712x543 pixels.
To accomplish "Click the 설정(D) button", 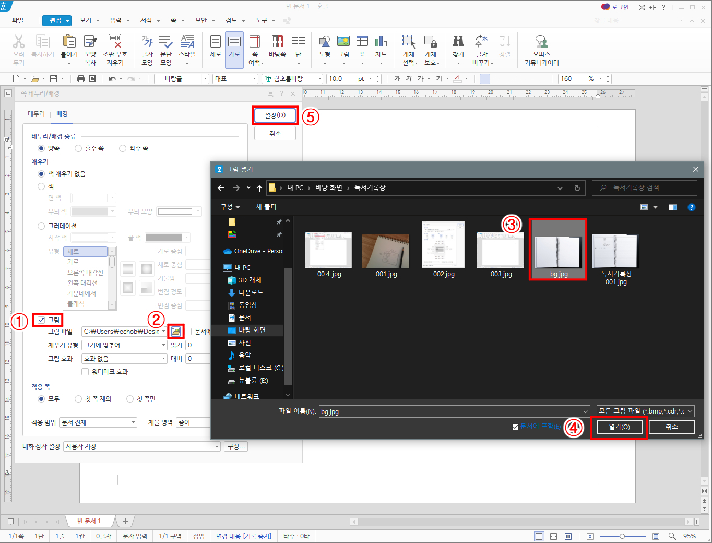I will [275, 115].
